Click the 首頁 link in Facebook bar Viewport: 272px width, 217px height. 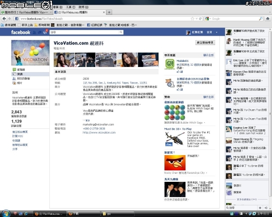(209, 32)
